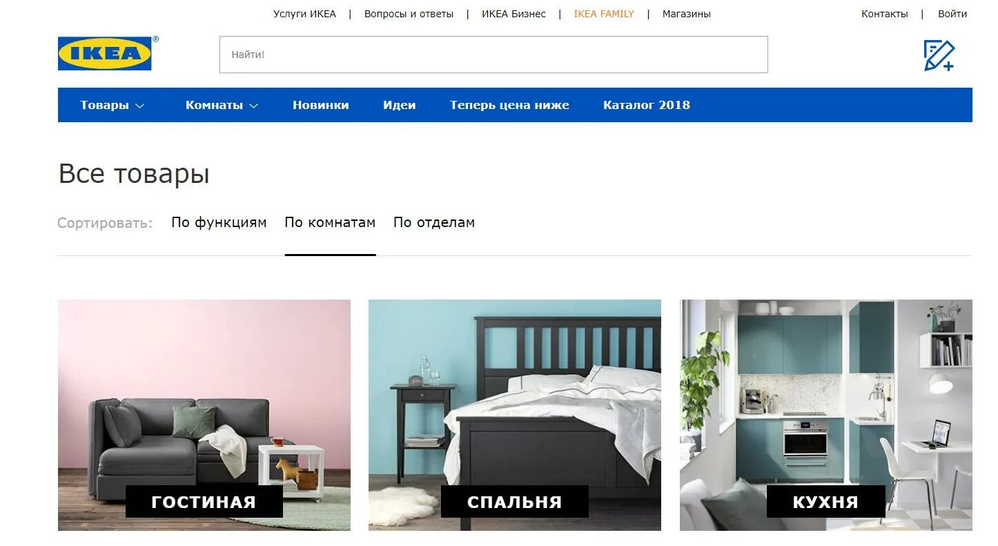Open the shopping list pencil icon
Screen dimensions: 998x546
click(939, 55)
